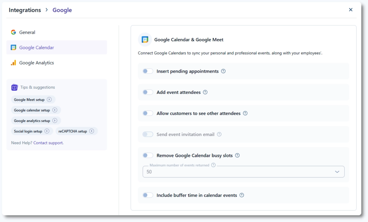Image resolution: width=368 pixels, height=222 pixels.
Task: Click help icon for Include buffer time setting
Action: (241, 195)
